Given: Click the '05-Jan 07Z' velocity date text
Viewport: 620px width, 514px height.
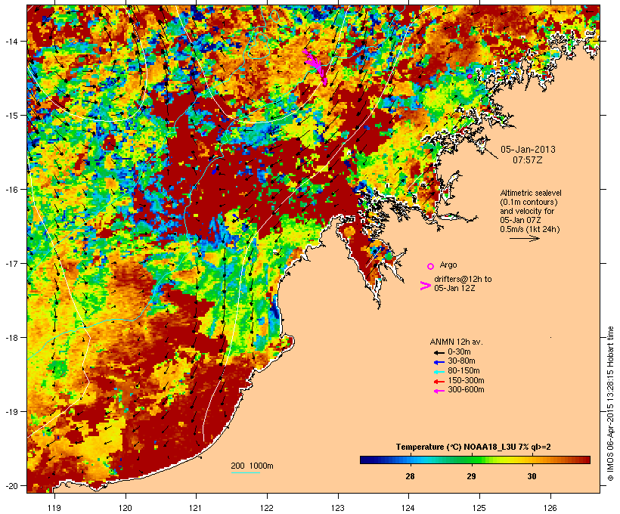Looking at the screenshot, I should click(520, 220).
